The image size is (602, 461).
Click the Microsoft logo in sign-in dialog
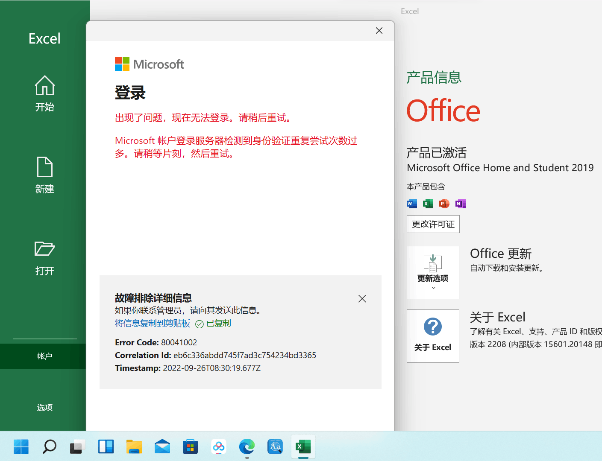pyautogui.click(x=150, y=64)
